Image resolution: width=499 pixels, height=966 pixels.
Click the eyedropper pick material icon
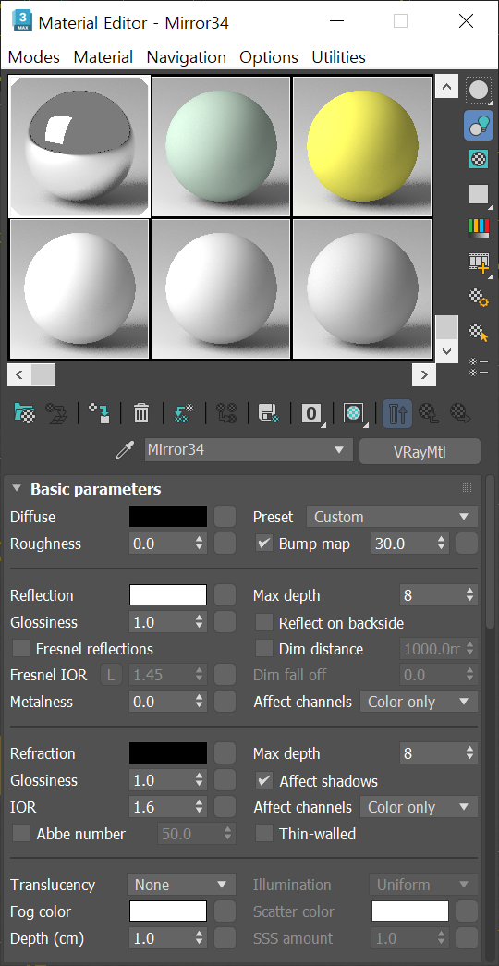click(x=125, y=451)
